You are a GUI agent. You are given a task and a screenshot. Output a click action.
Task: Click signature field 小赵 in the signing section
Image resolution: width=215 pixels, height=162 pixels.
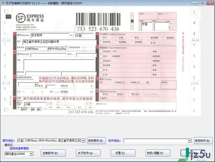point(35,104)
